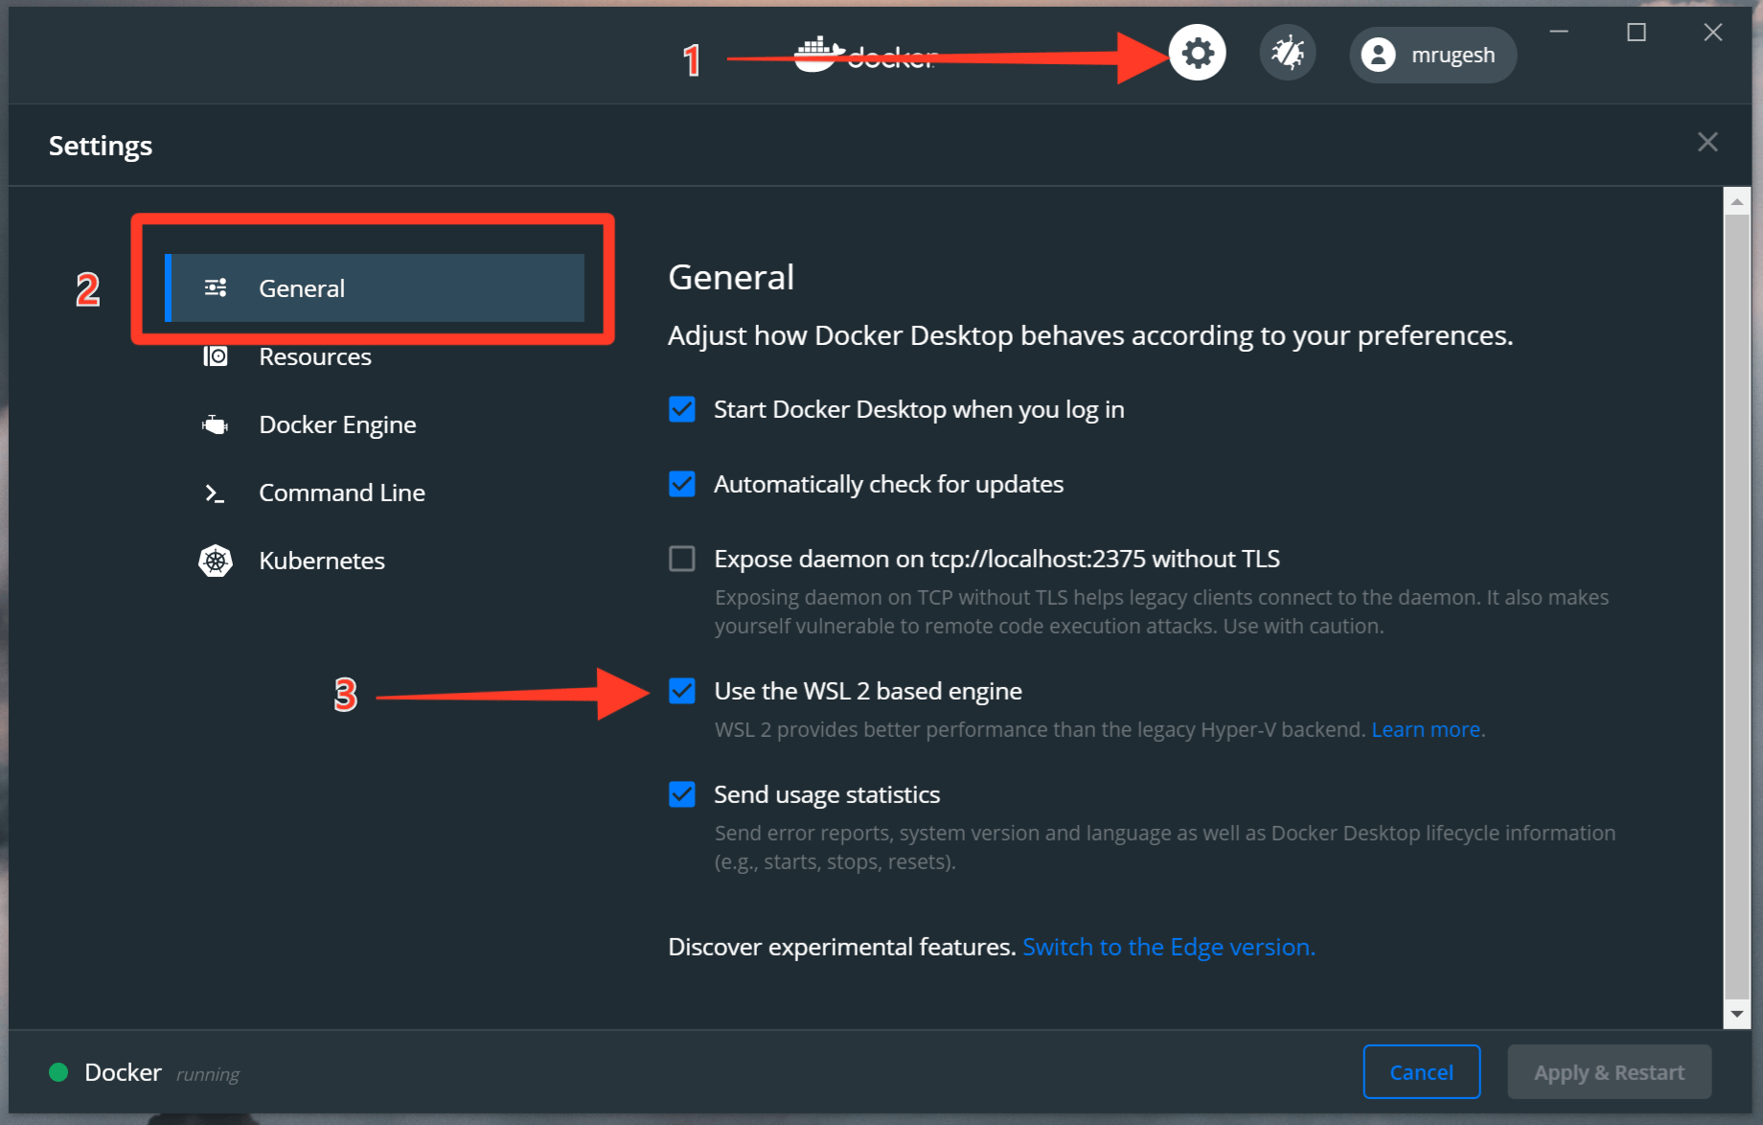
Task: Close the Docker Desktop window
Action: point(1713,32)
